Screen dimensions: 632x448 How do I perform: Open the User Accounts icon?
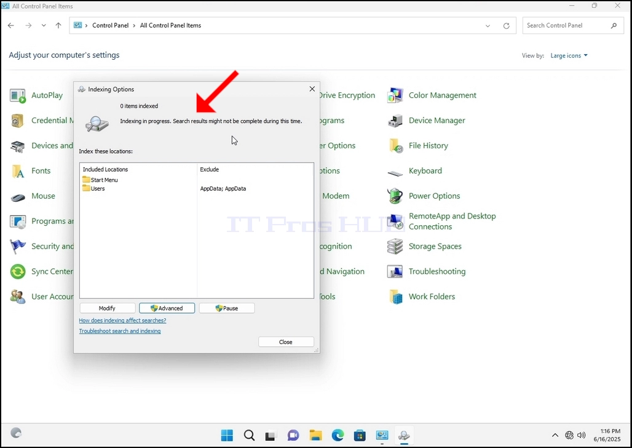(x=18, y=297)
